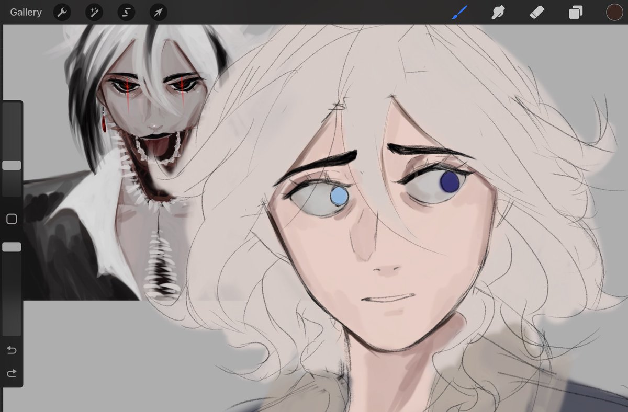
Task: Open the Layers panel
Action: (576, 12)
